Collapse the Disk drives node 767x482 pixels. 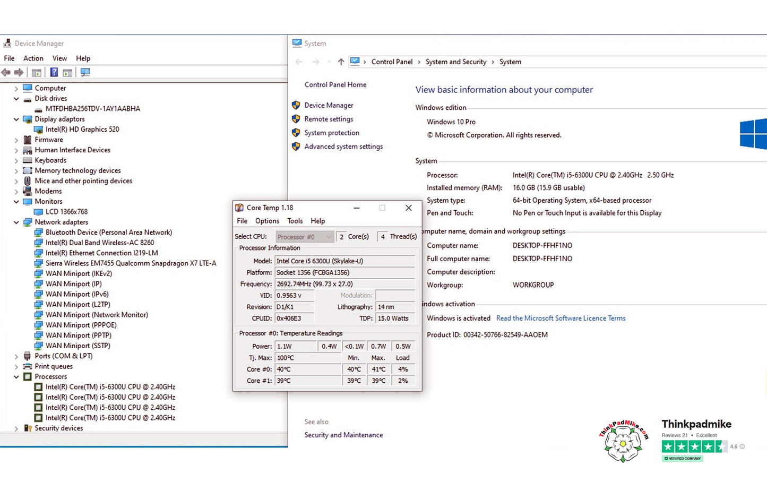[16, 99]
